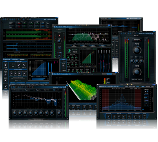This screenshot has height=142, width=158.
Task: Click Dry/Wet knob in Dynamics Modeler output
Action: click(63, 66)
